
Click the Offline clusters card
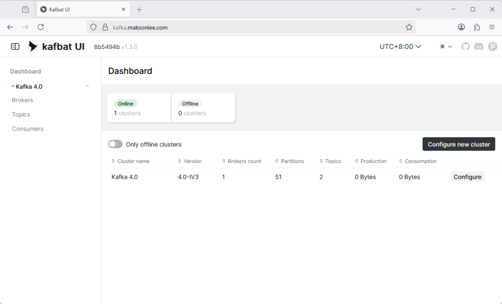[x=203, y=108]
